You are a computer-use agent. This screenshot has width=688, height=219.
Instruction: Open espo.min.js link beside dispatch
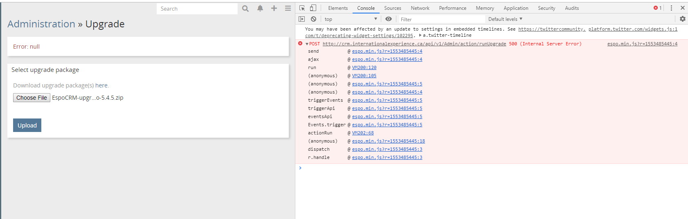387,149
